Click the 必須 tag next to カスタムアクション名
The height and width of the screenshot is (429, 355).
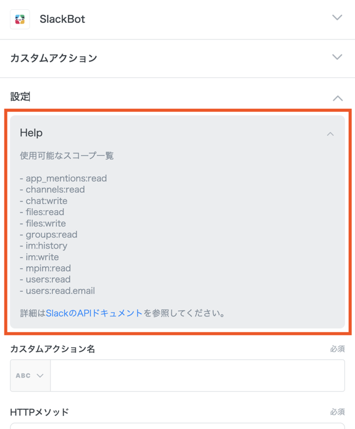pos(337,349)
